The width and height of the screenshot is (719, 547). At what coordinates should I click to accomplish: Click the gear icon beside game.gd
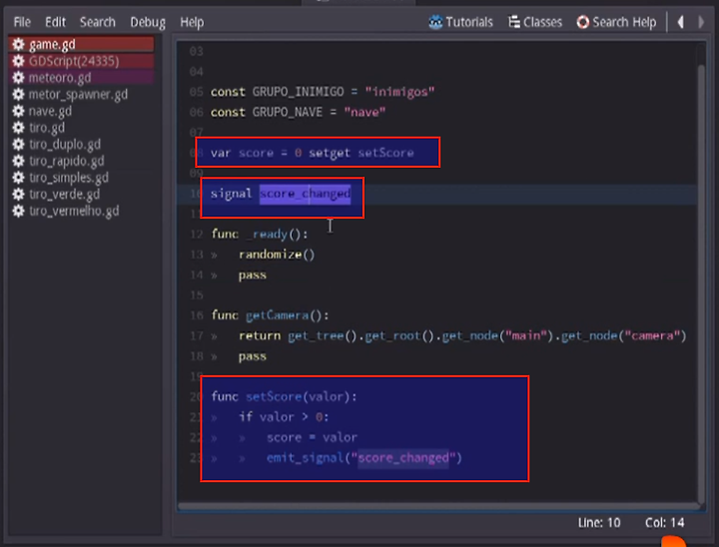click(x=18, y=45)
